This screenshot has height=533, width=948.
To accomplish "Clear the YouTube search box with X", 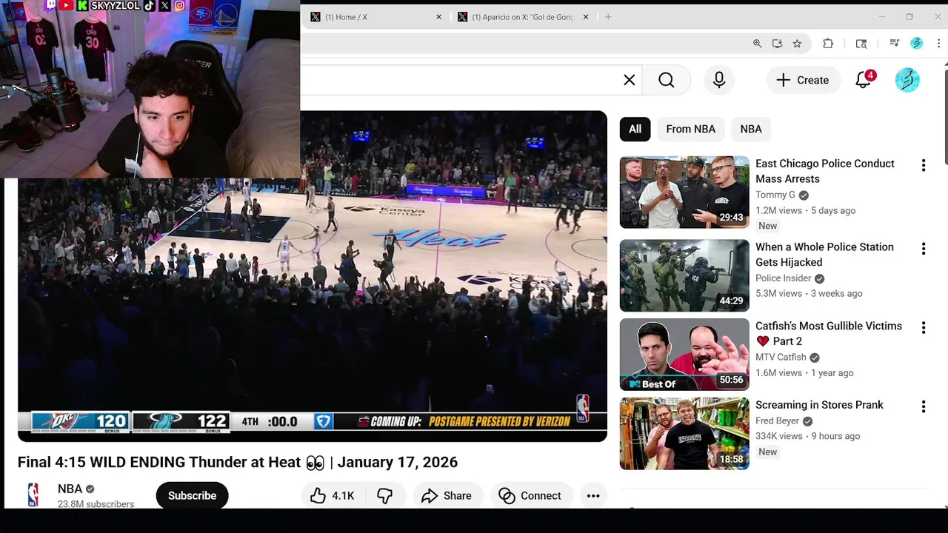I will (630, 80).
